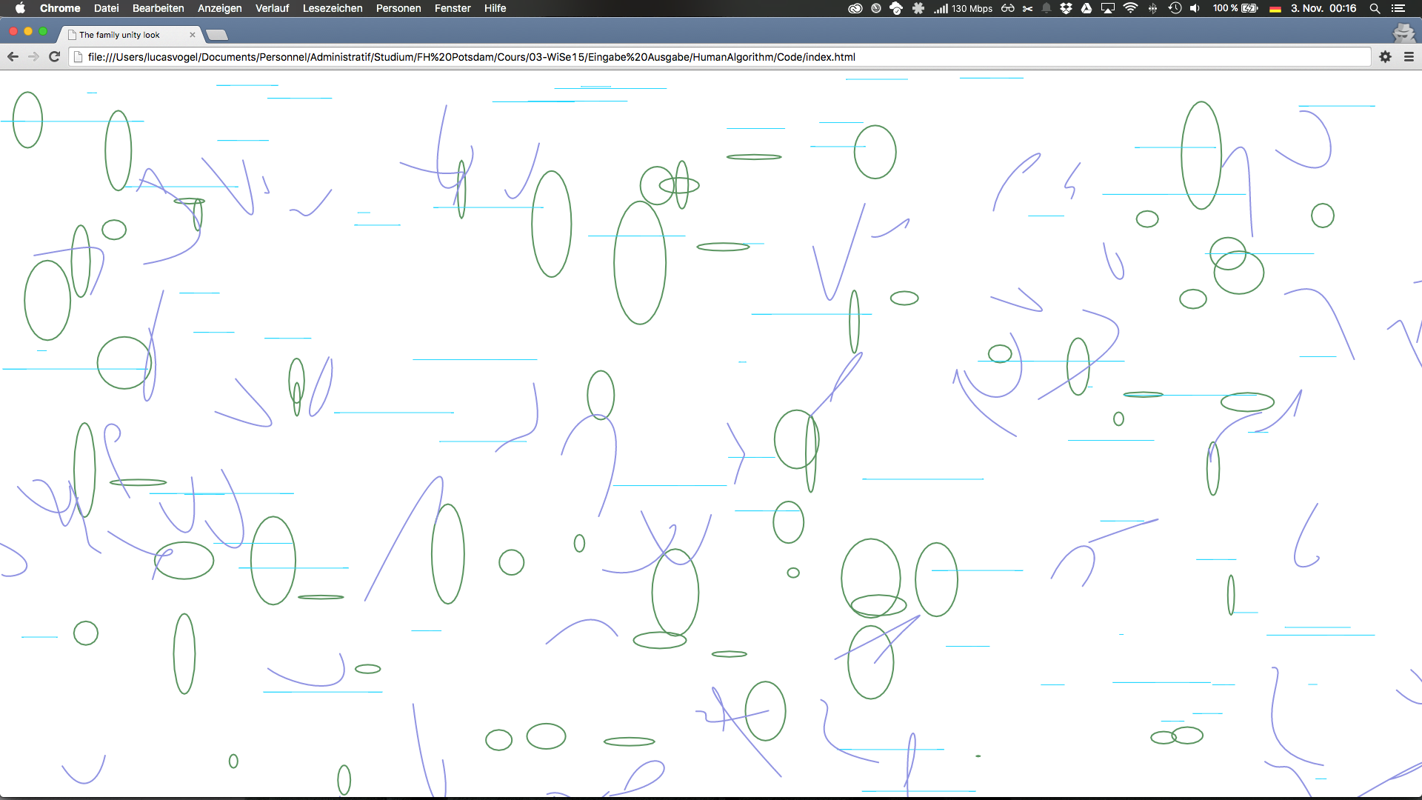Open a new tab button
The width and height of the screenshot is (1422, 800).
(216, 35)
